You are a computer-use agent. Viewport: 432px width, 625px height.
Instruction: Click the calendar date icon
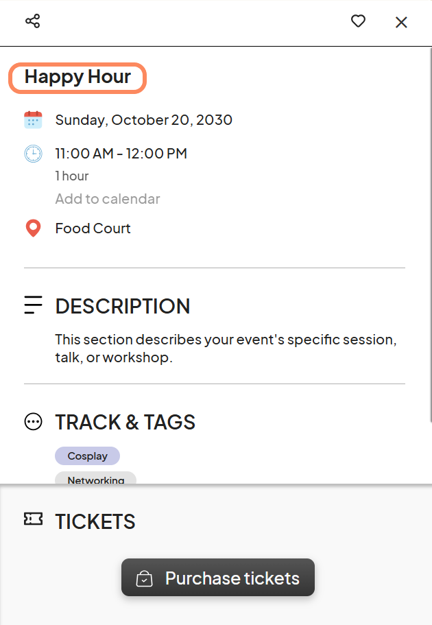tap(33, 119)
